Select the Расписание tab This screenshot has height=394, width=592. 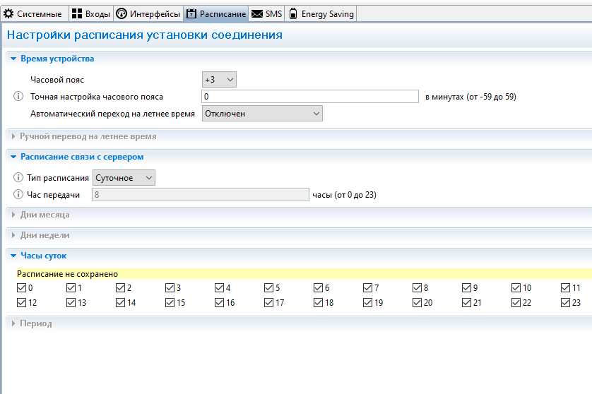tap(216, 14)
